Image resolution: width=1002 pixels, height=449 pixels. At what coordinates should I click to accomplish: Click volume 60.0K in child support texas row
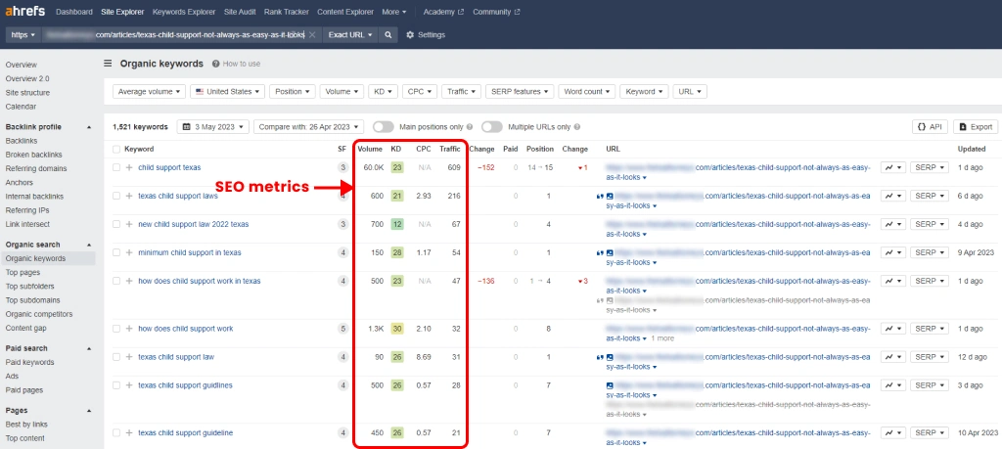click(x=374, y=167)
